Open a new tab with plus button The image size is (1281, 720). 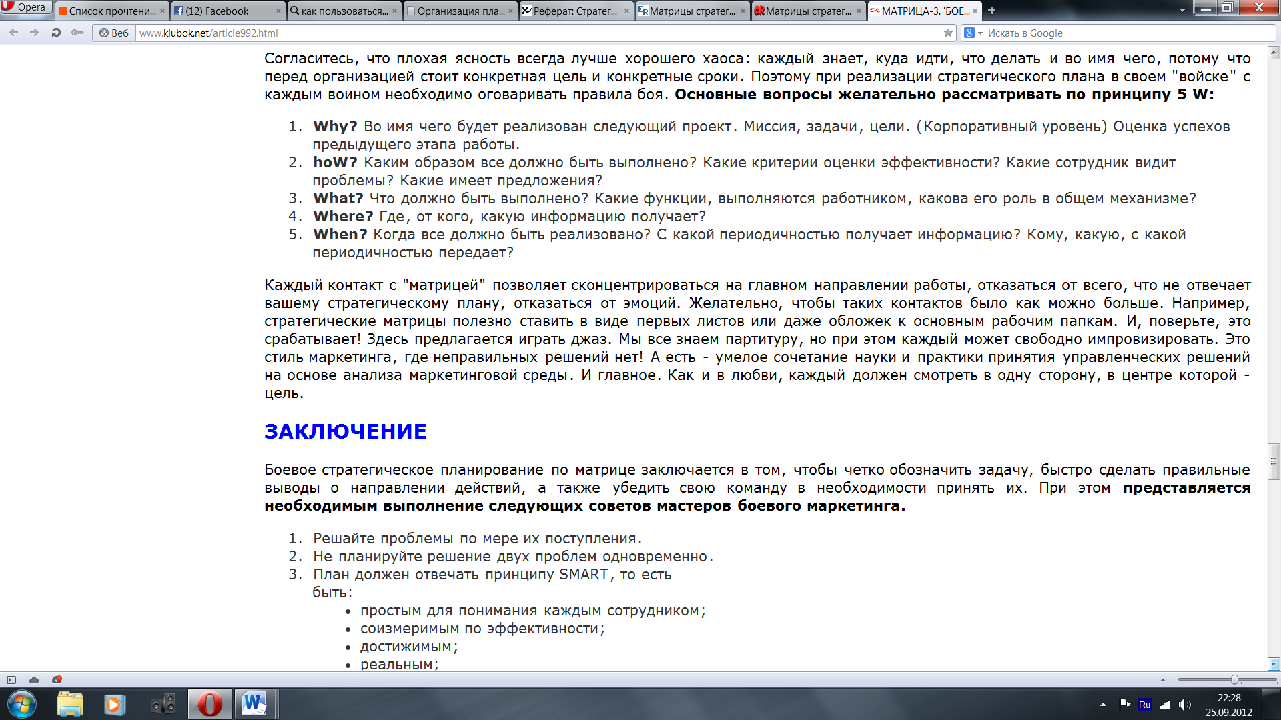pos(991,10)
